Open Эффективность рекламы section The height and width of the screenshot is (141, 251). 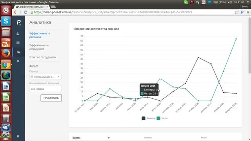point(40,35)
